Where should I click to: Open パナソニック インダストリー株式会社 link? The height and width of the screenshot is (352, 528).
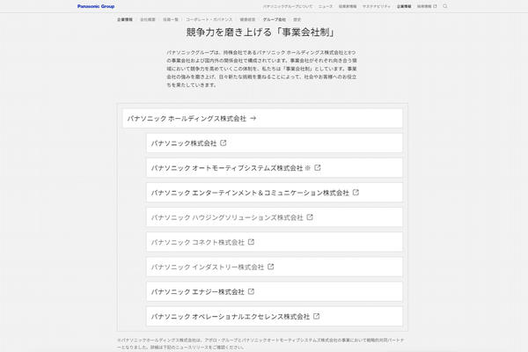click(x=275, y=267)
